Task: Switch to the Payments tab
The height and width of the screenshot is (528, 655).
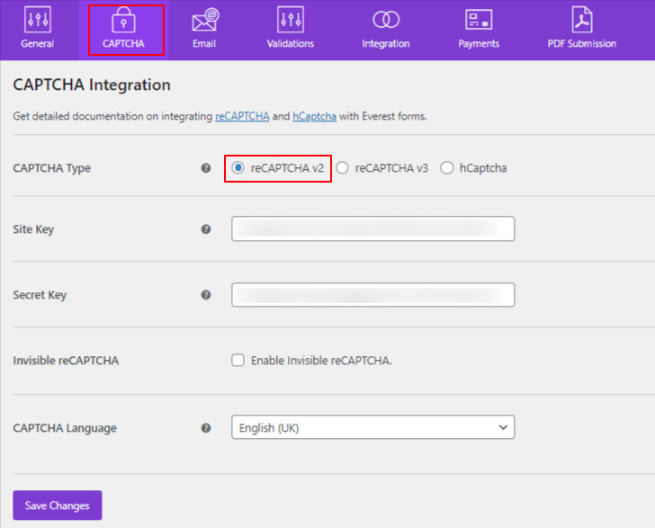Action: click(479, 30)
